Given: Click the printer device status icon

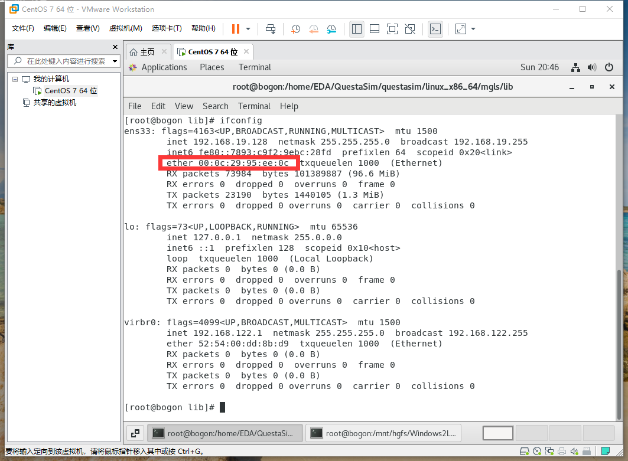Looking at the screenshot, I should (562, 452).
